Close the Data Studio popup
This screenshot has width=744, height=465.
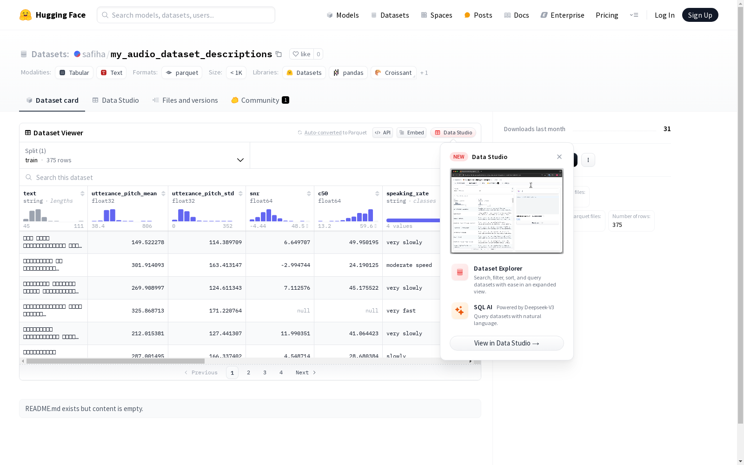[x=559, y=157]
